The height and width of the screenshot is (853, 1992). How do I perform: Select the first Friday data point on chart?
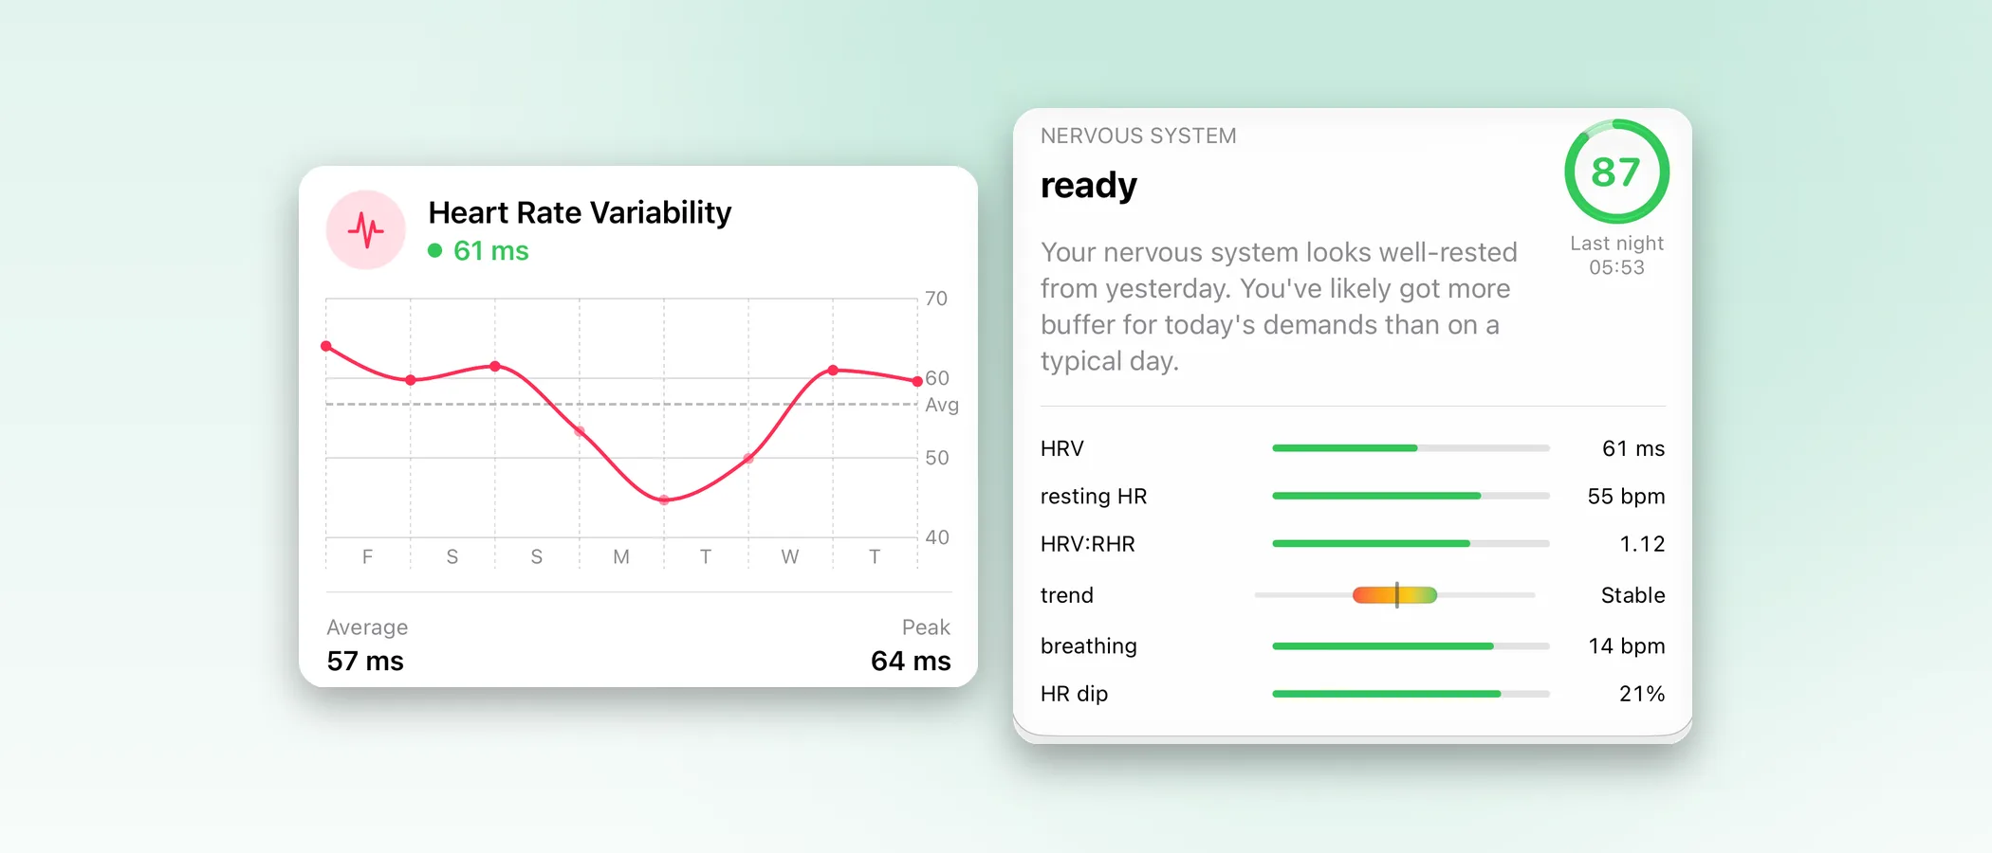tap(326, 346)
